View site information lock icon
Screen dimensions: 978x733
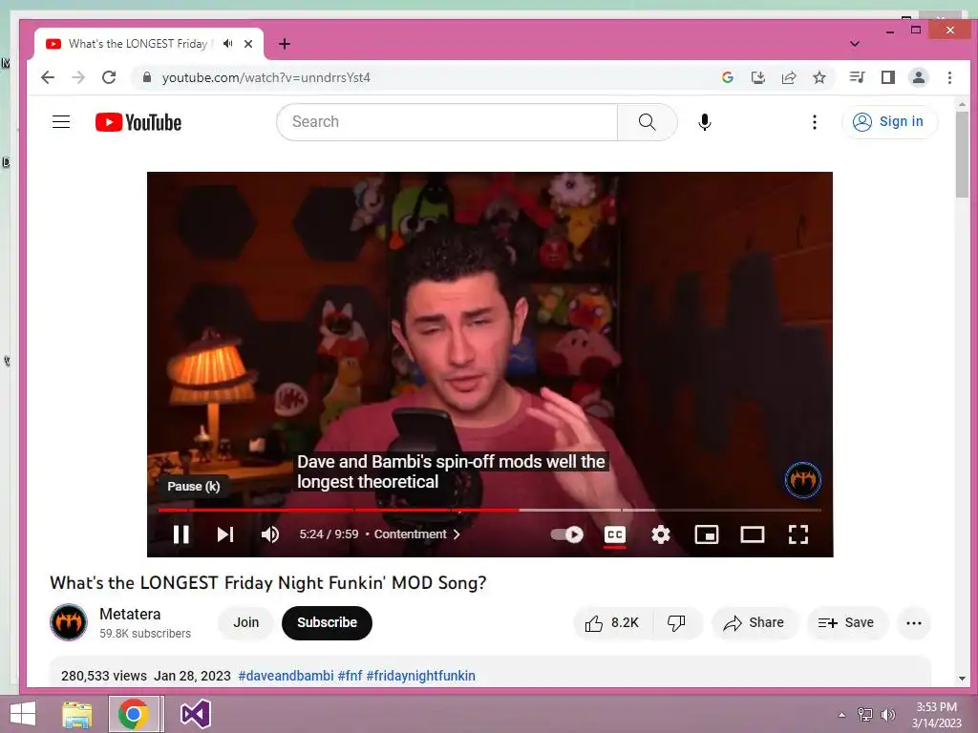[x=147, y=77]
